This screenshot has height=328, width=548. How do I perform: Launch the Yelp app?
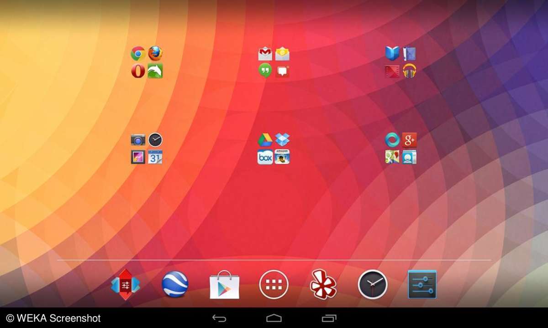(x=323, y=284)
